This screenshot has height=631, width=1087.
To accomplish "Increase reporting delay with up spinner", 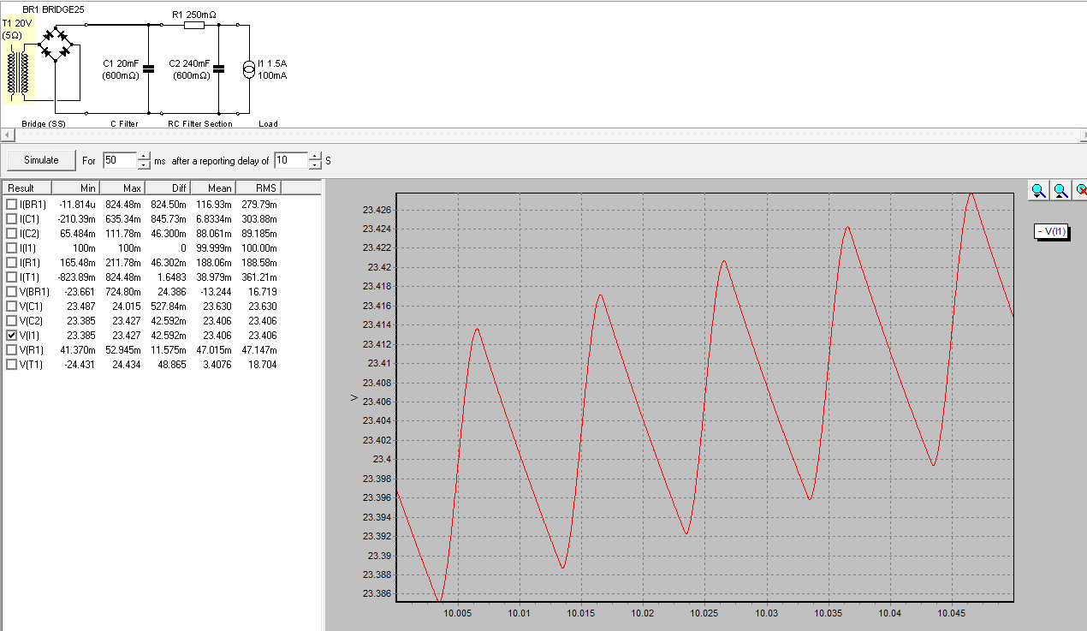I will [316, 156].
